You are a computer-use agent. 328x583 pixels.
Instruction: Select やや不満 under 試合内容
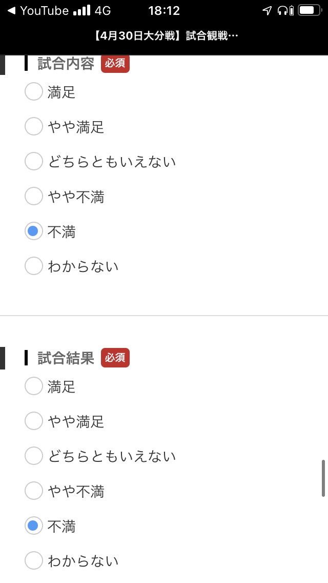pos(34,196)
